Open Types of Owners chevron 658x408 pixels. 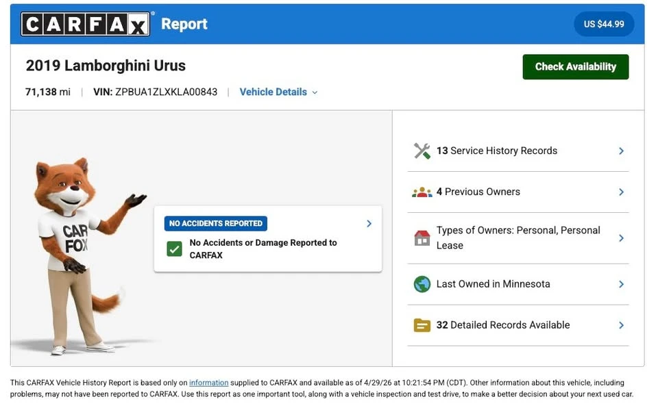click(621, 238)
